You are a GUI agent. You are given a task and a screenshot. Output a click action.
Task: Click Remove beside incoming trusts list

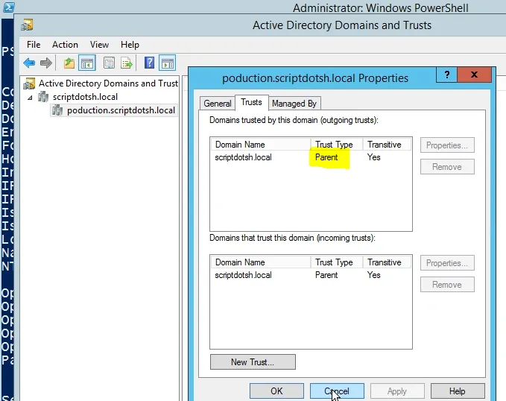coord(447,285)
